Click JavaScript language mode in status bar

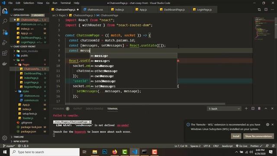(x=227, y=146)
